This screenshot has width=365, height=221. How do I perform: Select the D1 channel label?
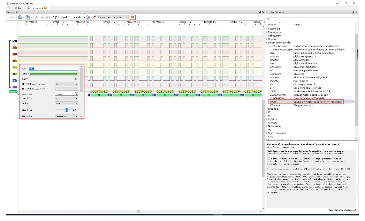tap(15, 48)
